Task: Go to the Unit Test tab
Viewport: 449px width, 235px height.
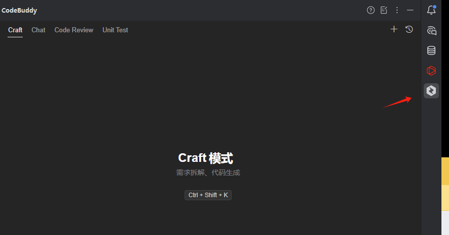Action: 115,30
